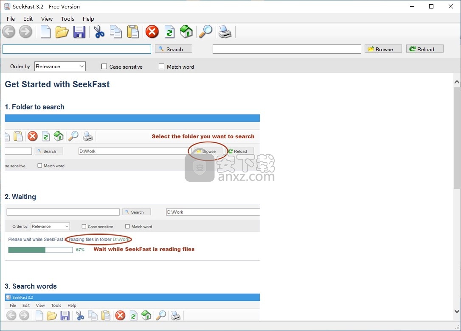Image resolution: width=461 pixels, height=331 pixels.
Task: Print using the printer toolbar icon
Action: click(x=225, y=32)
